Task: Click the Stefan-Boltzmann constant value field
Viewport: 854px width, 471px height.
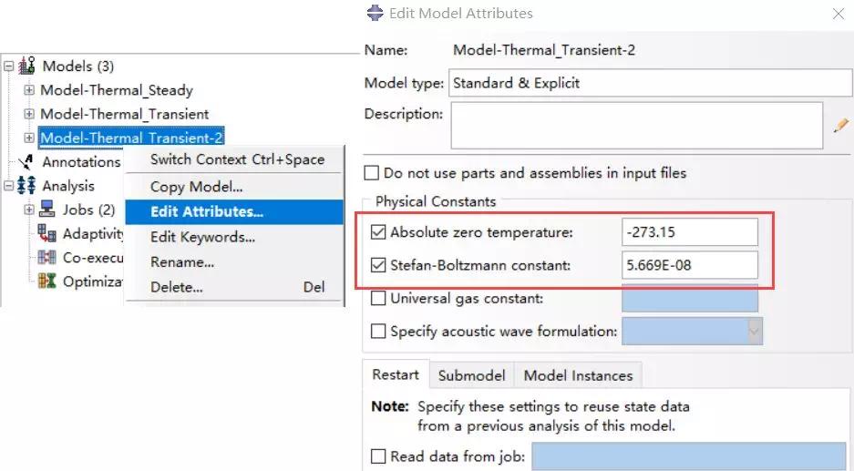Action: [x=690, y=265]
